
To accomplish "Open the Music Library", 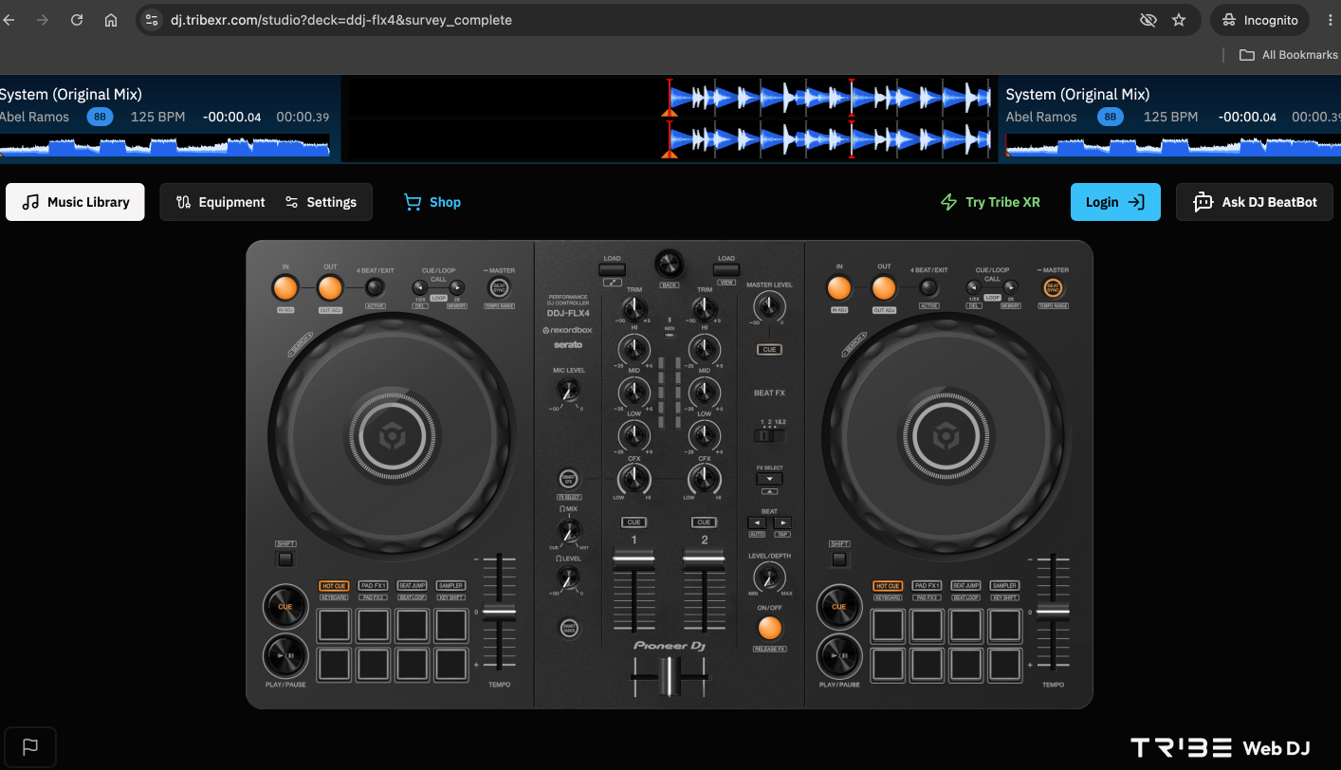I will point(75,202).
